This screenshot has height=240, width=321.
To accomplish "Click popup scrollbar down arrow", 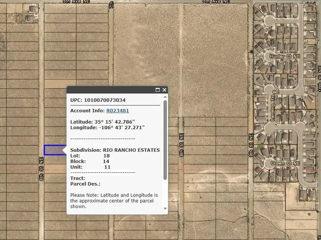I will pyautogui.click(x=165, y=208).
